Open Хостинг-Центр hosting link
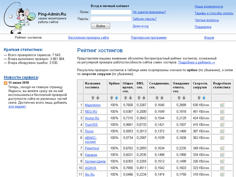This screenshot has height=177, width=236. 95,161
